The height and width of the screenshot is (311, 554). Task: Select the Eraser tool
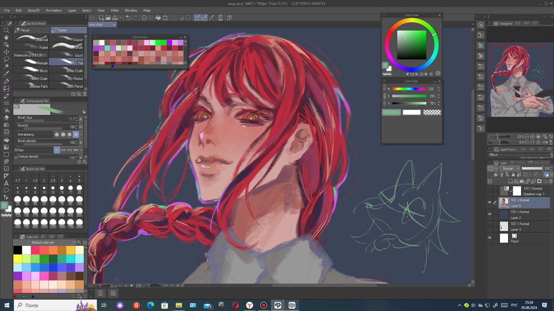point(6,117)
